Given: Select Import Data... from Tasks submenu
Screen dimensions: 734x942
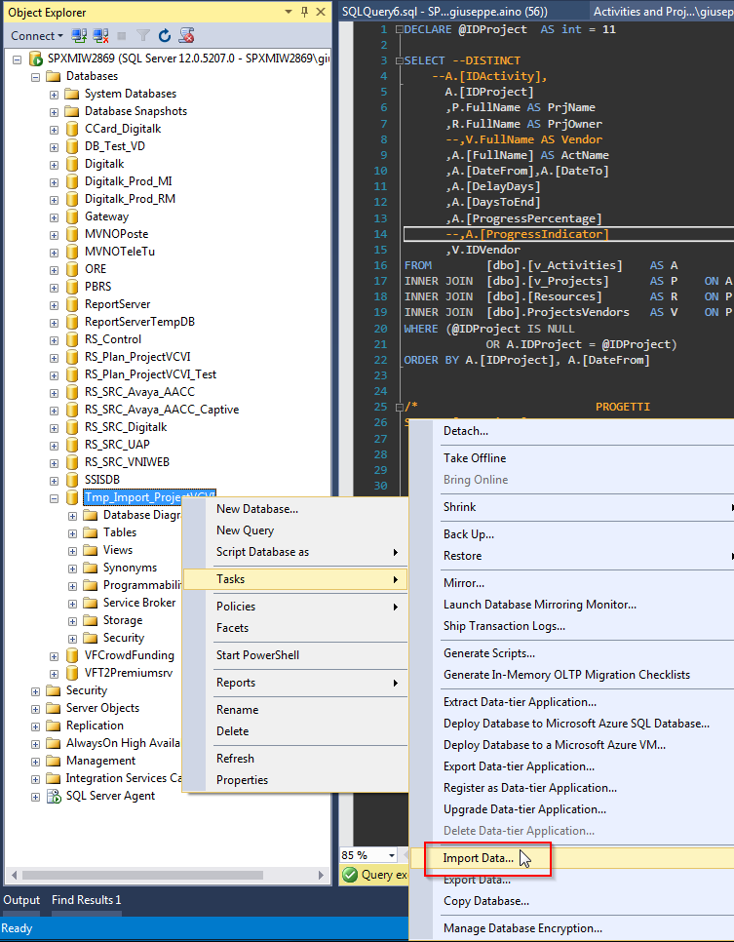Looking at the screenshot, I should click(x=478, y=858).
